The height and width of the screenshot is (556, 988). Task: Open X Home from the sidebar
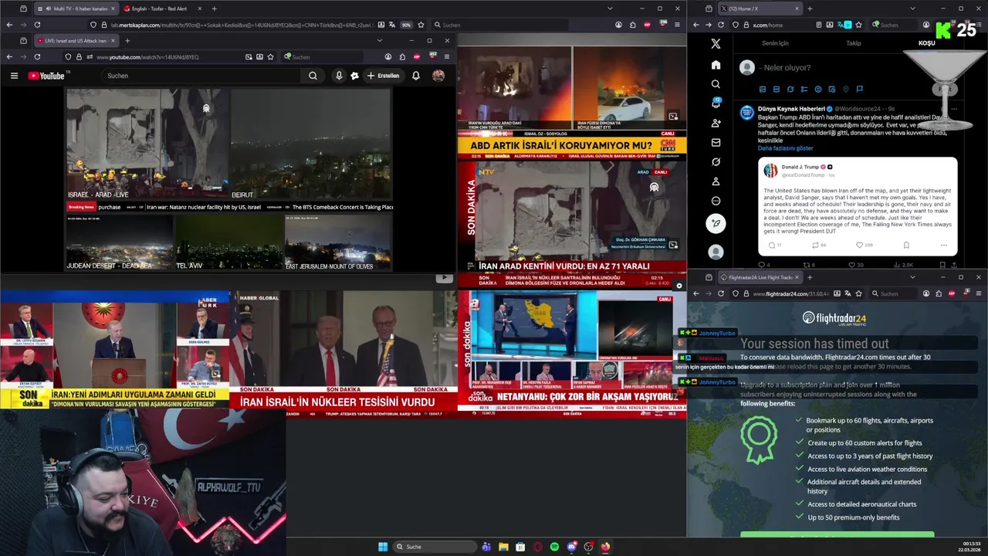(716, 65)
